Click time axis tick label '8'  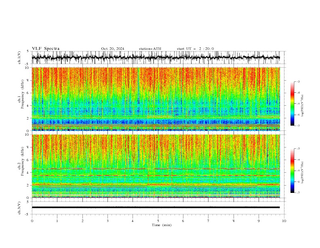click(234, 221)
